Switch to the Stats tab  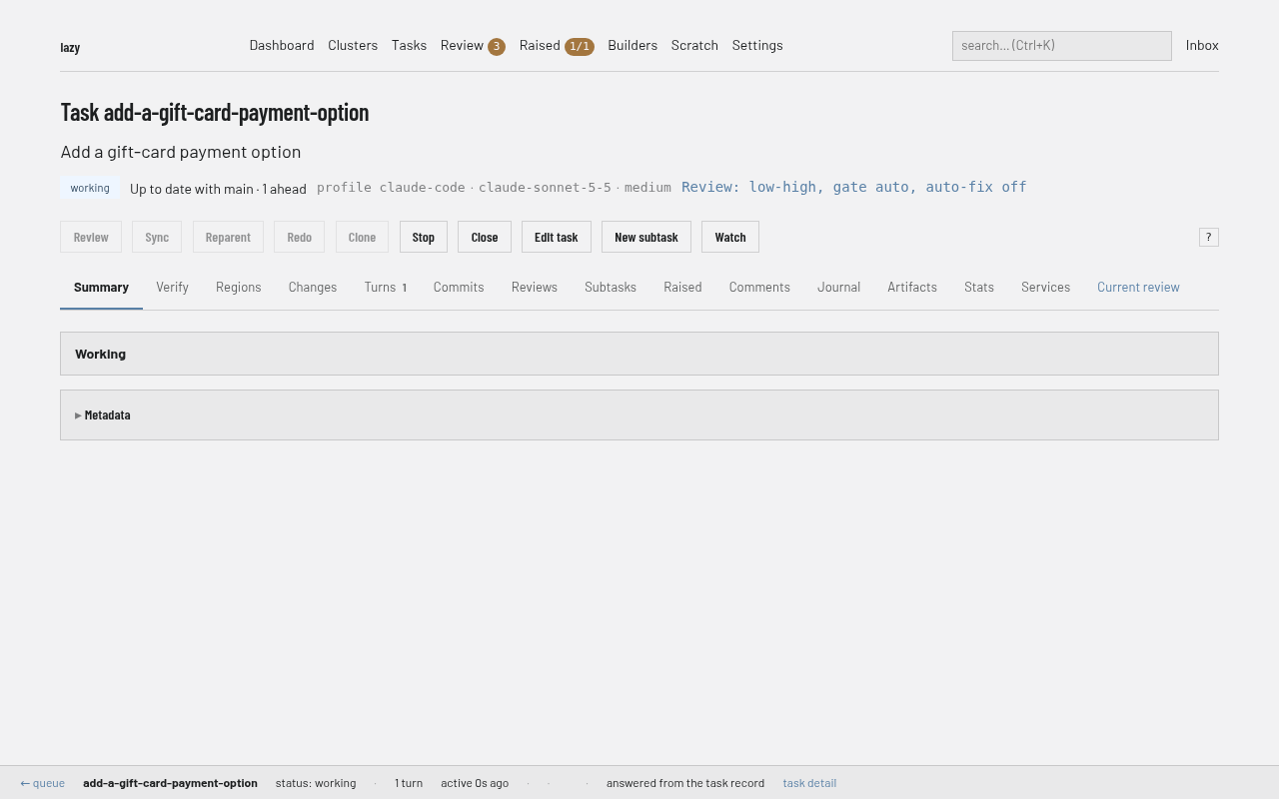979,288
